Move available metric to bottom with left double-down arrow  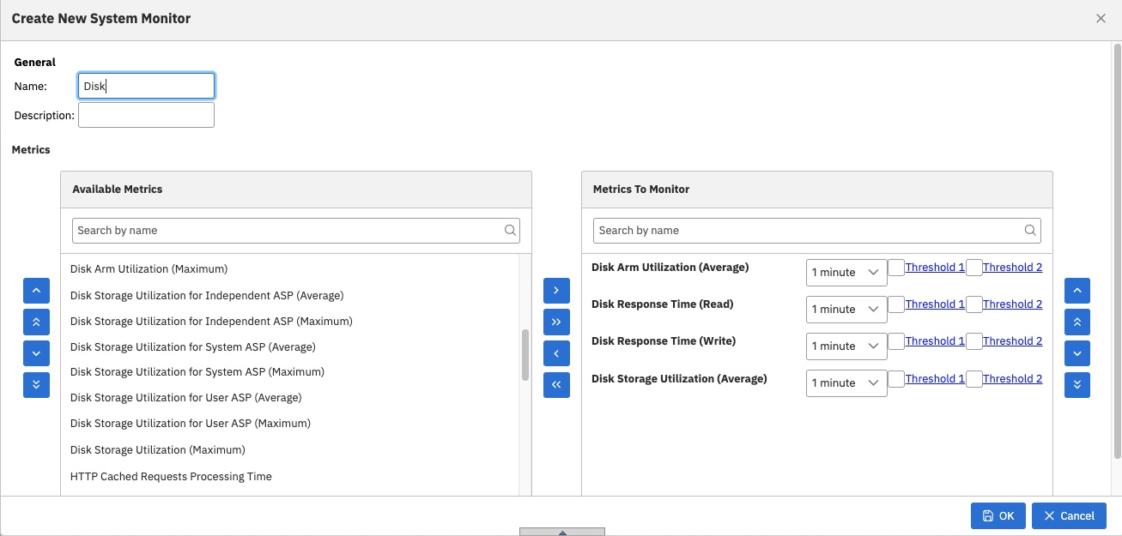(36, 385)
